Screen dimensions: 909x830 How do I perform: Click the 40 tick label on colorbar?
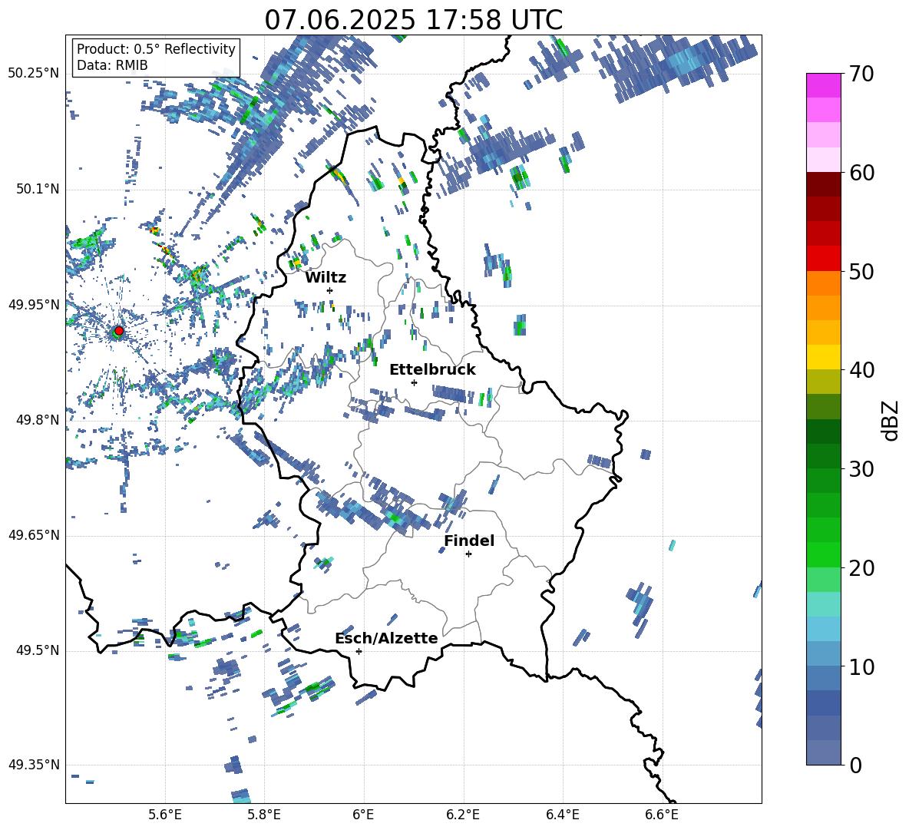(x=861, y=370)
